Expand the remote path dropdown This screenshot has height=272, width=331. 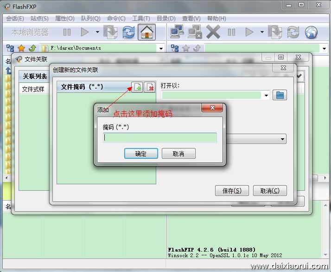coord(325,49)
